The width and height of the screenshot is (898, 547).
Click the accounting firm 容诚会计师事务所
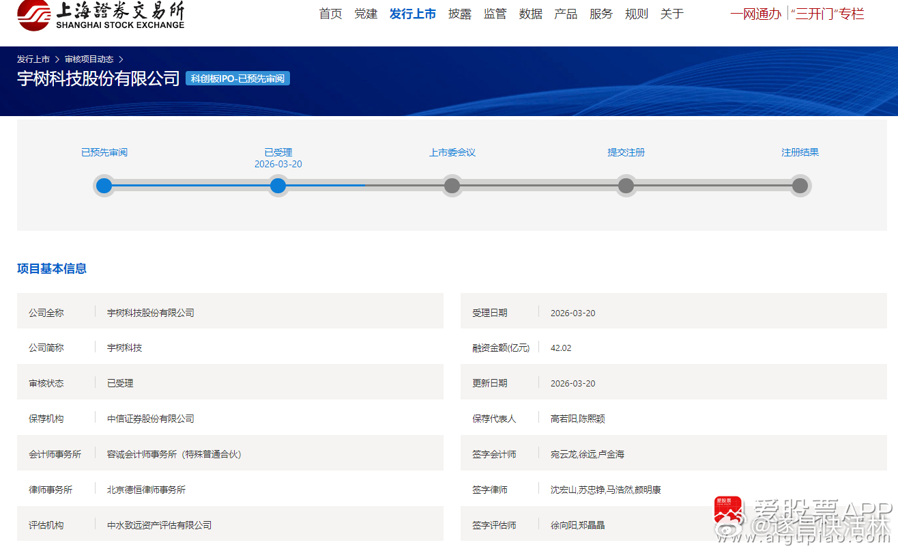click(174, 454)
